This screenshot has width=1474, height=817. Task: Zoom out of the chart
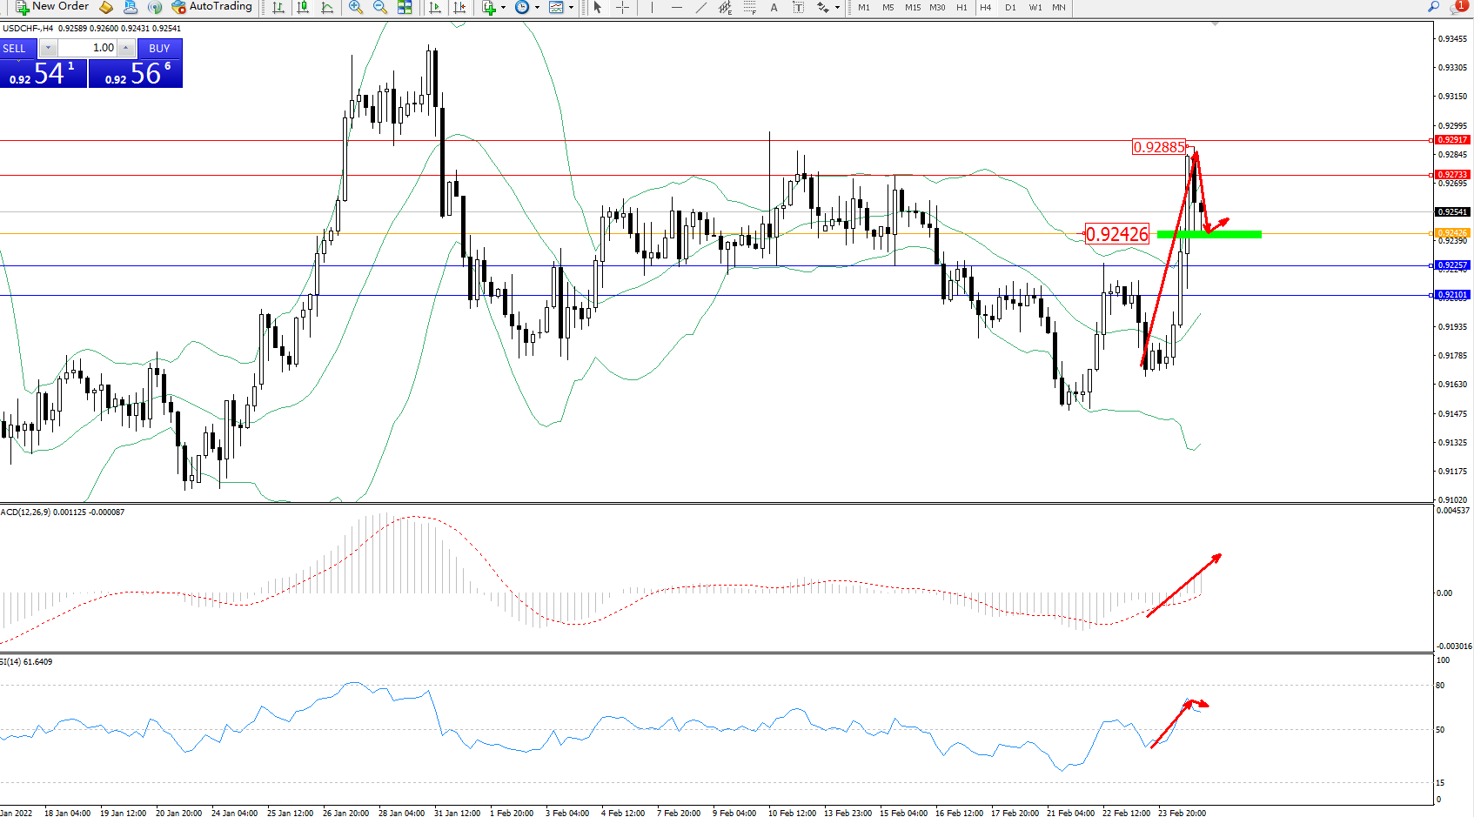point(380,7)
